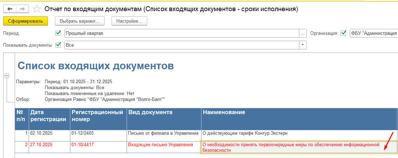This screenshot has height=158, width=398.
Task: Select the Входящее письмо Управления cell
Action: [161, 144]
